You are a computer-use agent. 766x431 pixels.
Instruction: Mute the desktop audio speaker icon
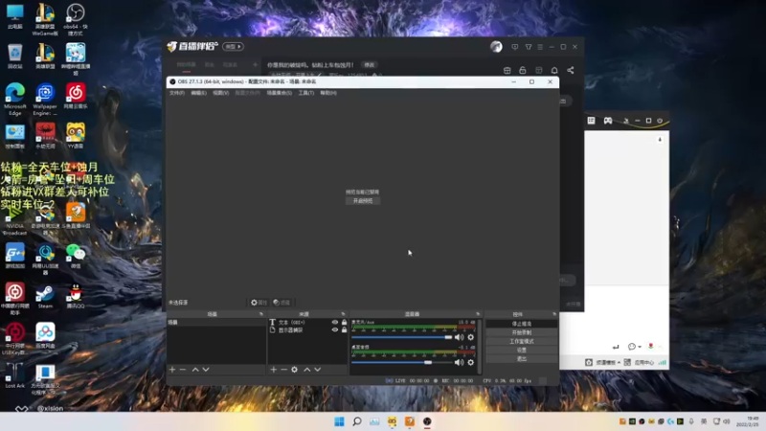tap(460, 363)
